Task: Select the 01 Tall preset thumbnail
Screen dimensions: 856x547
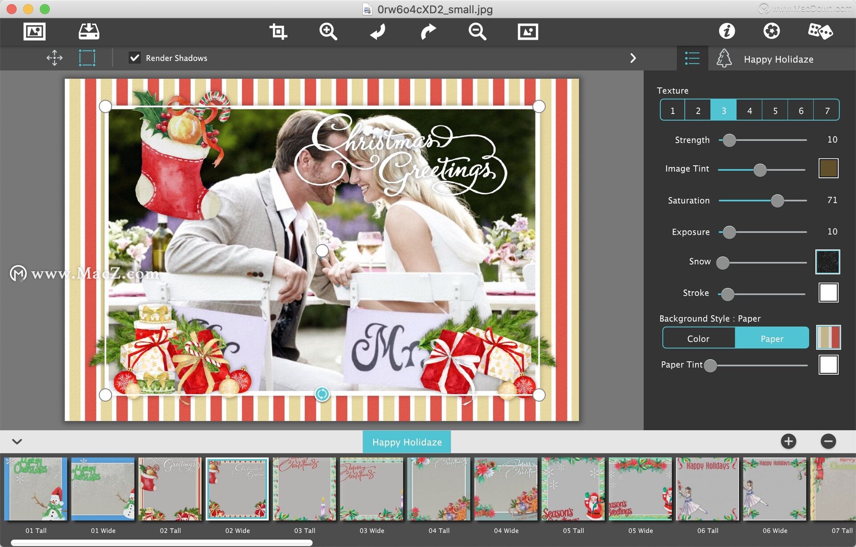Action: 36,489
